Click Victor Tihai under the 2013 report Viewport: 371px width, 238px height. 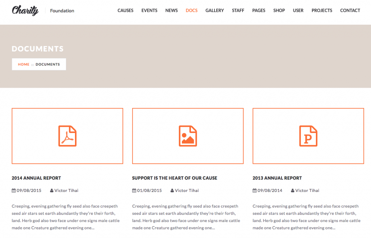pyautogui.click(x=307, y=190)
